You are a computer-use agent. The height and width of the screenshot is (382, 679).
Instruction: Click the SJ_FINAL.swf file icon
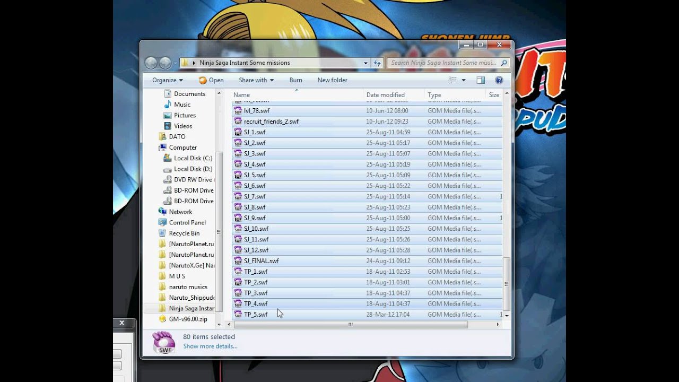[238, 261]
